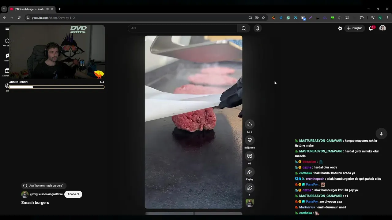Start voice search with microphone icon
Image resolution: width=392 pixels, height=220 pixels.
tap(258, 28)
